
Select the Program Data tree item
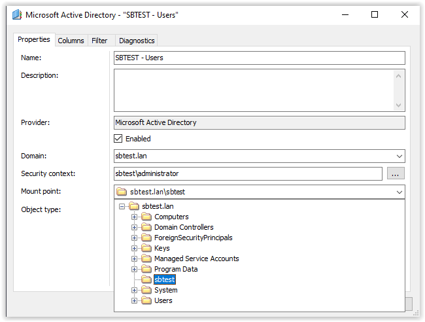pyautogui.click(x=176, y=269)
